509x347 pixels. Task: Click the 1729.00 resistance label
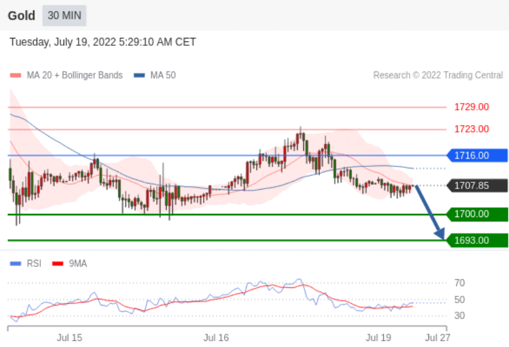click(x=471, y=107)
